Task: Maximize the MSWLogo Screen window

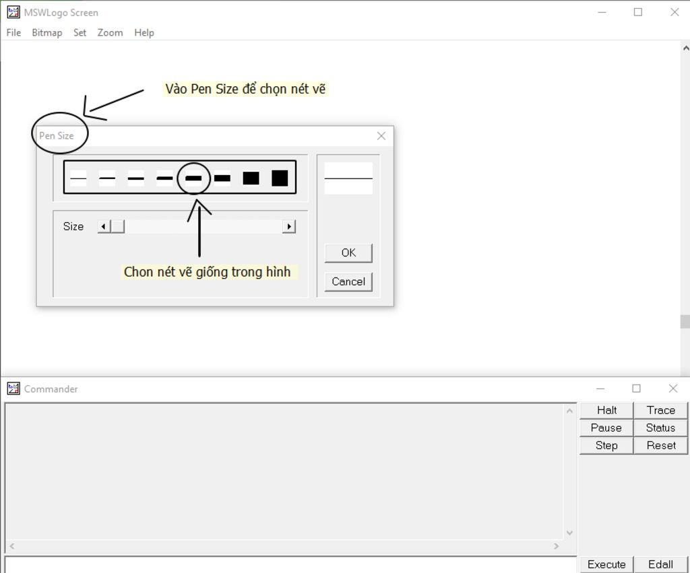Action: coord(637,12)
